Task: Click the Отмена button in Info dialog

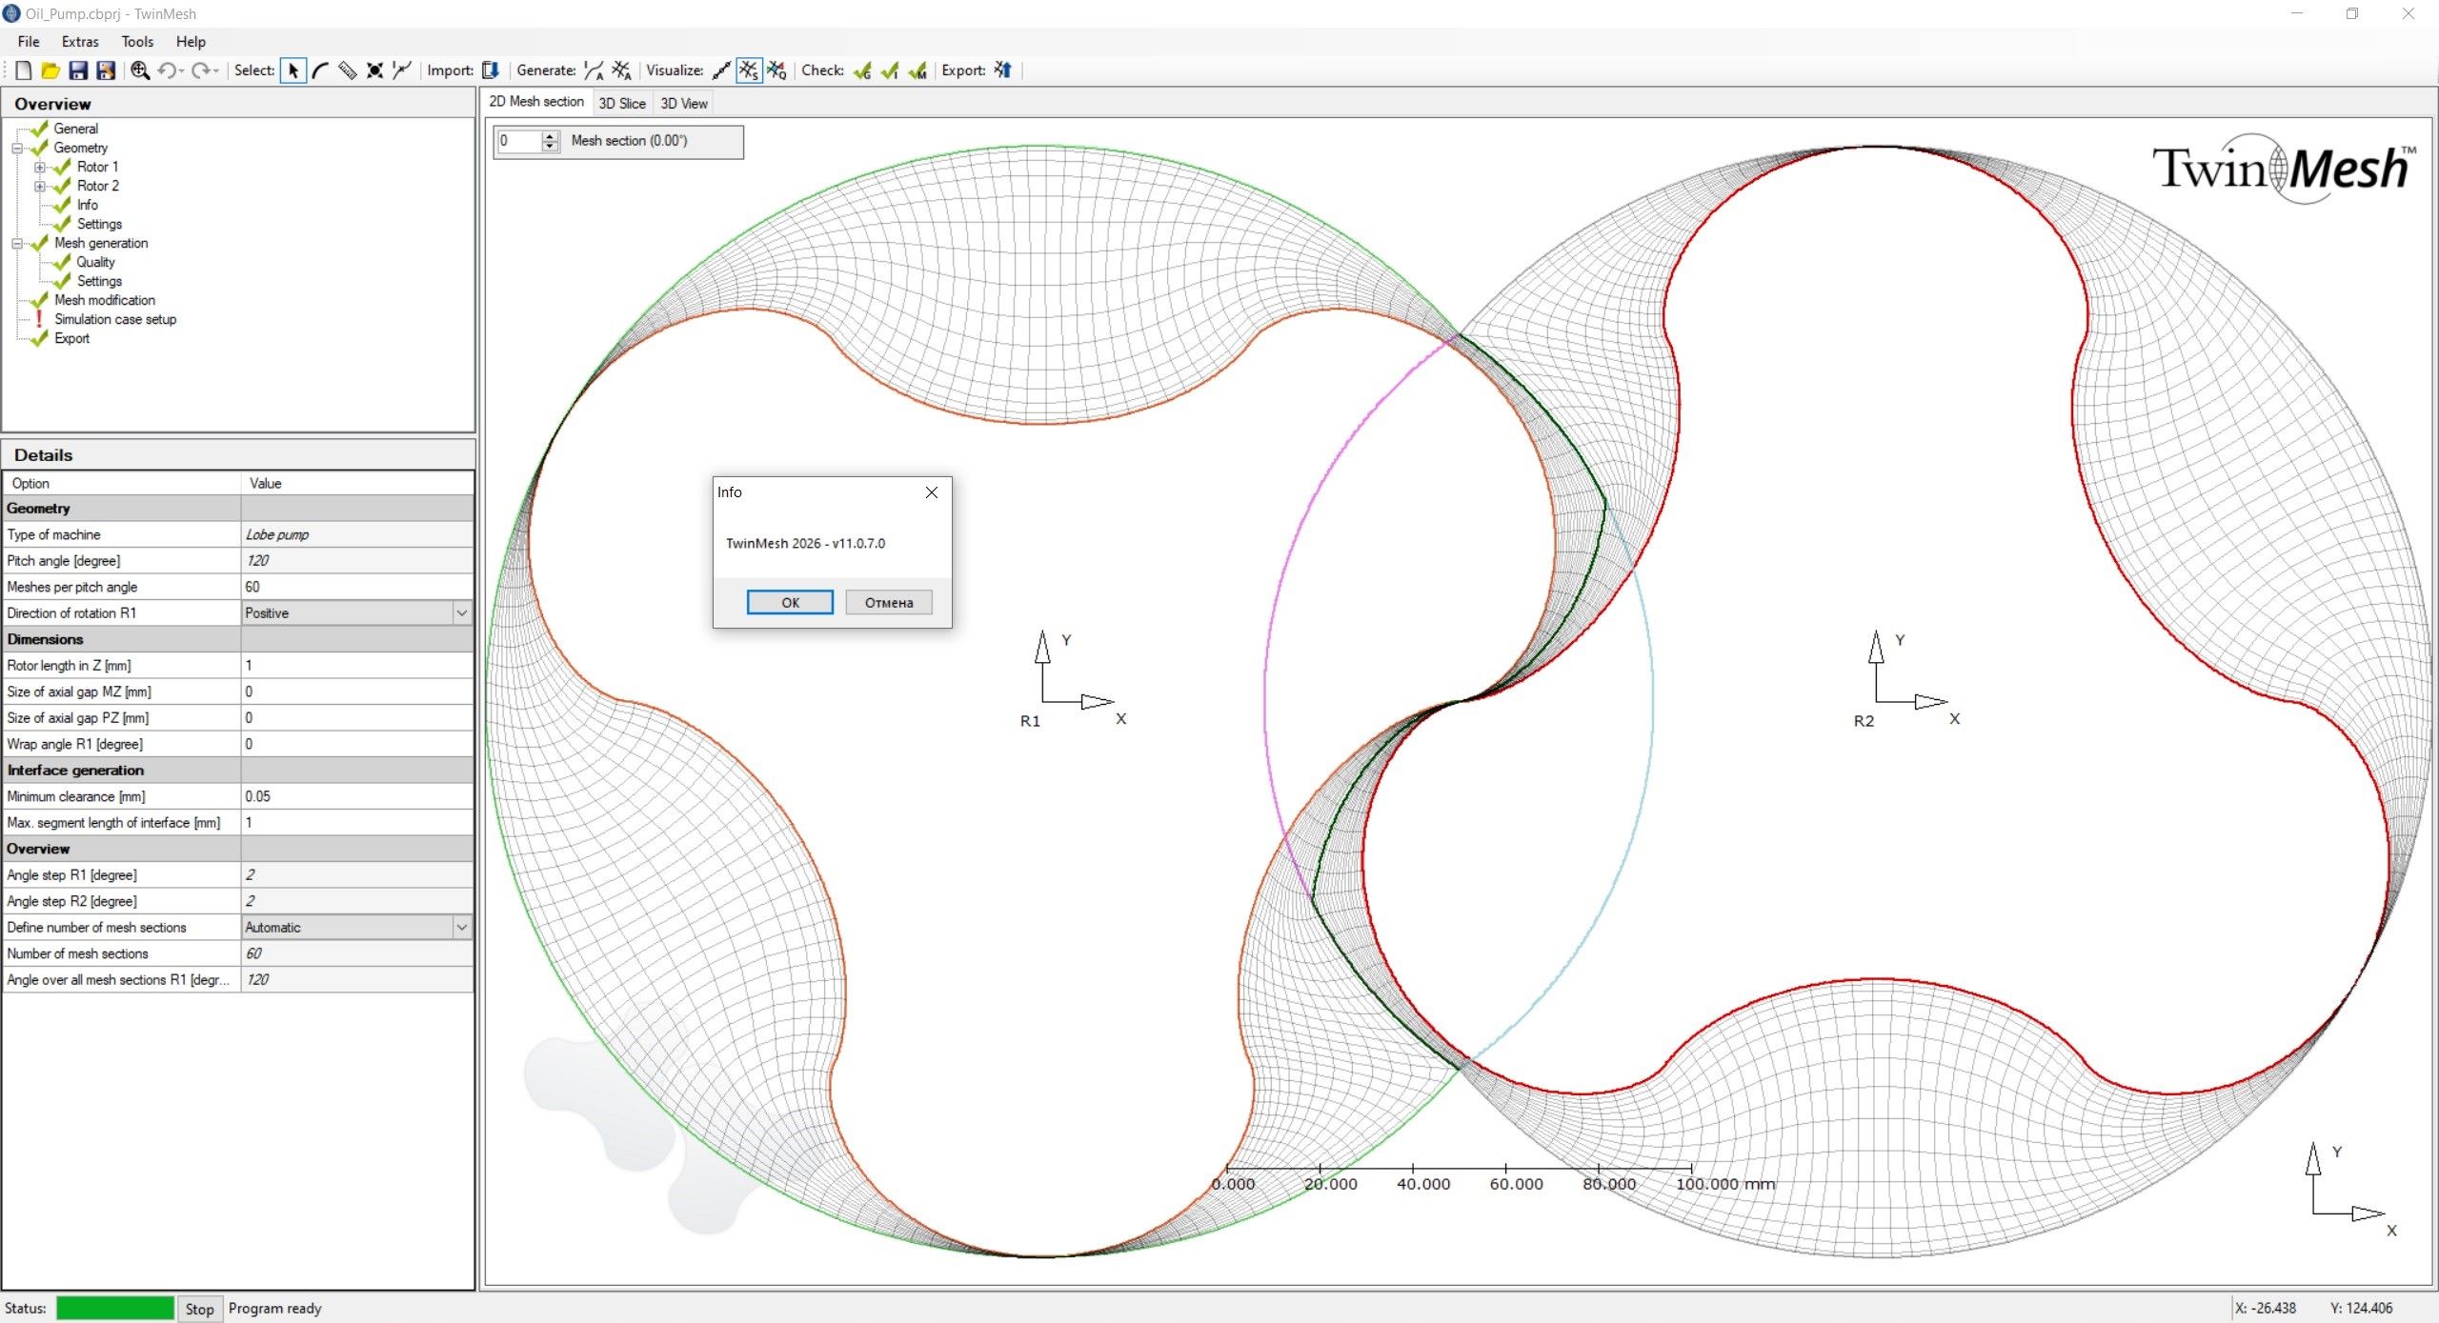Action: pyautogui.click(x=889, y=602)
